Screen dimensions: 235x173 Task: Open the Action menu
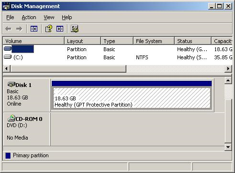(x=29, y=17)
